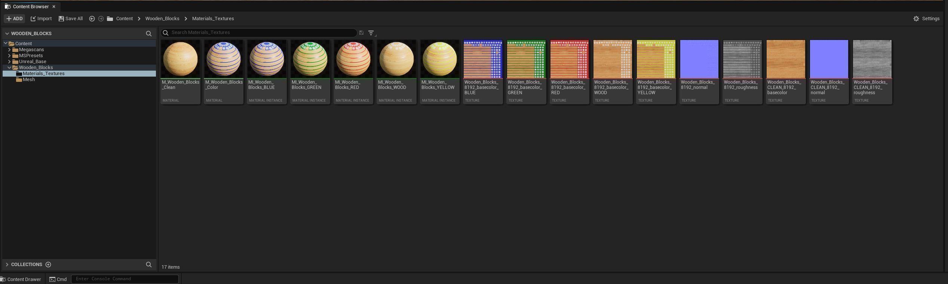Select Wooden_Blocks_8192_roughness texture
The image size is (948, 284).
(743, 72)
